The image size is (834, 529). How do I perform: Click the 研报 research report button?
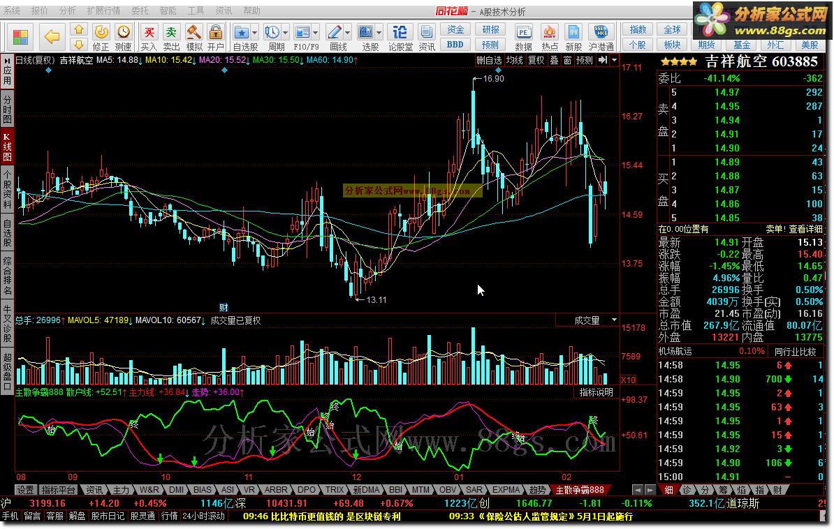(490, 30)
